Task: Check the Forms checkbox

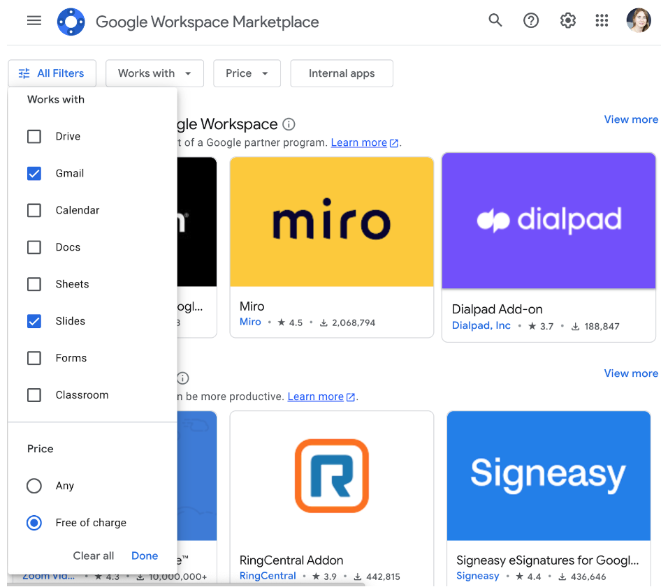Action: tap(34, 358)
